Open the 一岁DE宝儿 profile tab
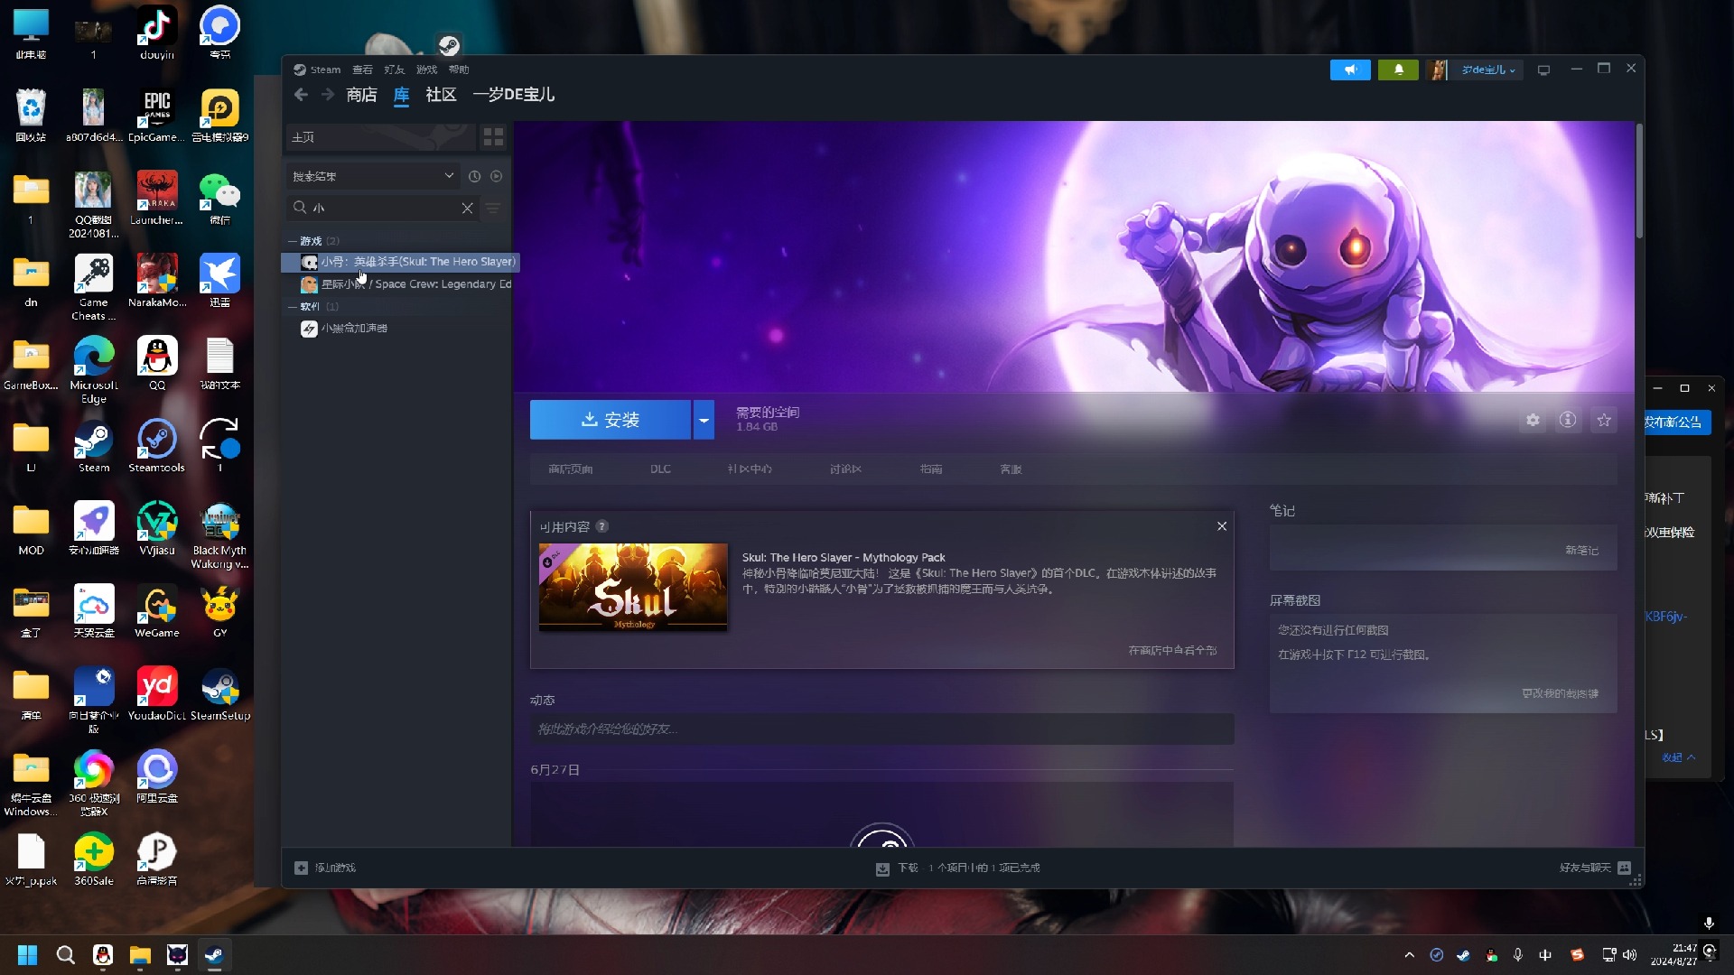 [x=513, y=95]
